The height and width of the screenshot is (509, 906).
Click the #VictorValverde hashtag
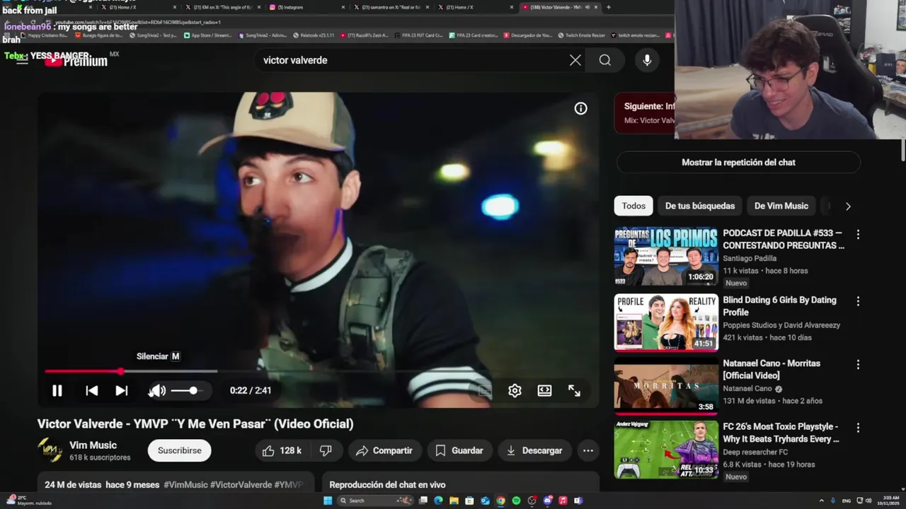pos(241,485)
